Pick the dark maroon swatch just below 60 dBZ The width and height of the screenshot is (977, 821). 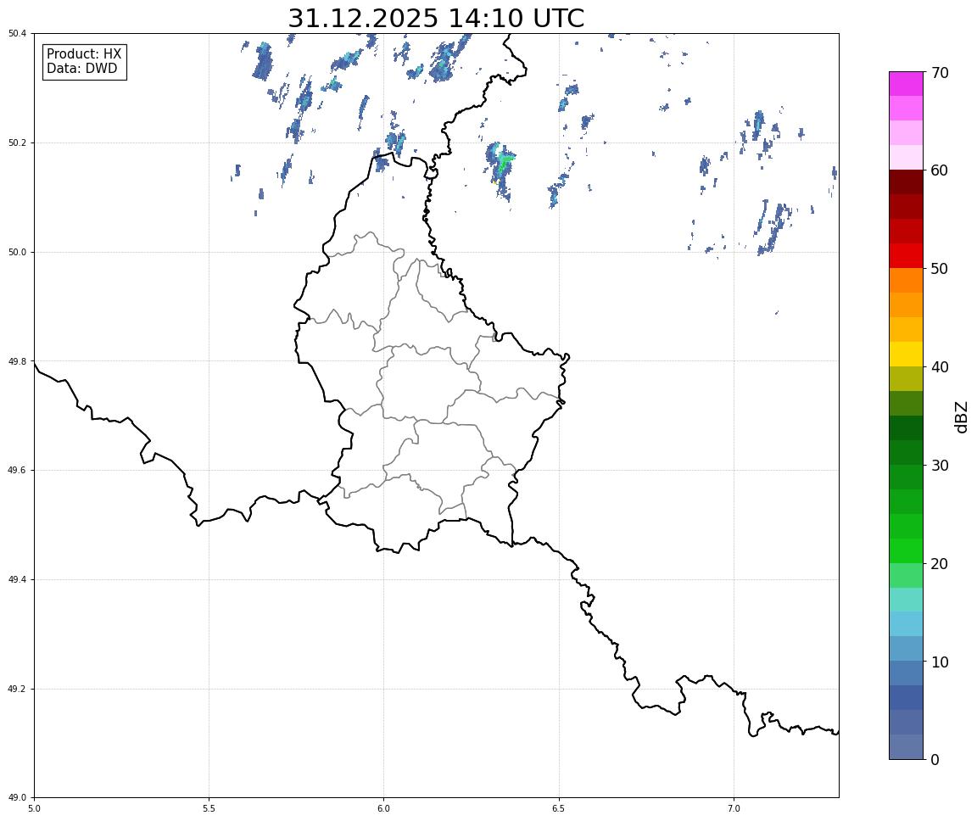(x=906, y=182)
